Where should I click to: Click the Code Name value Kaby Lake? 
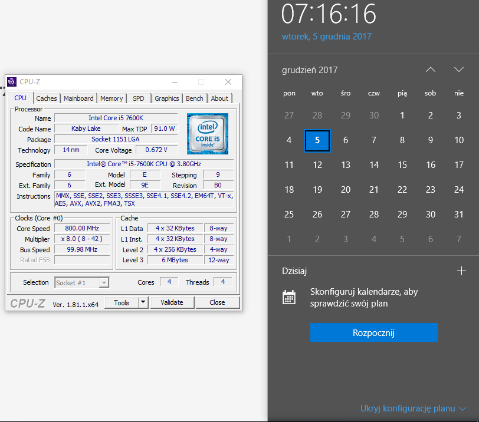86,128
